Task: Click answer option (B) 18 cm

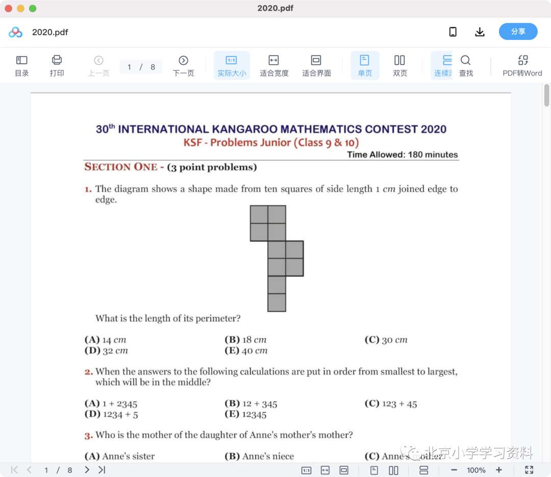Action: coord(245,340)
